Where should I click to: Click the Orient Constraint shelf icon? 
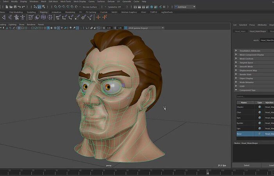coord(71,17)
